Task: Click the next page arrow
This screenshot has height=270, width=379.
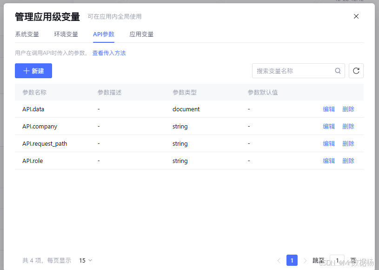Action: (x=304, y=260)
